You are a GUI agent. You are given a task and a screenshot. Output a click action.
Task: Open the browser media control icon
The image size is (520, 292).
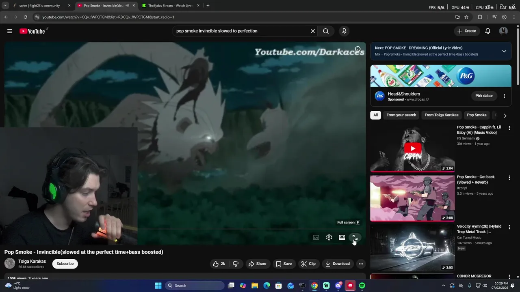[x=494, y=17]
